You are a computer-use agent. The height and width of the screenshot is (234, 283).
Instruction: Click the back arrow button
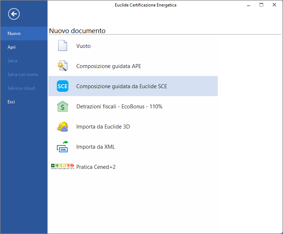pyautogui.click(x=14, y=14)
